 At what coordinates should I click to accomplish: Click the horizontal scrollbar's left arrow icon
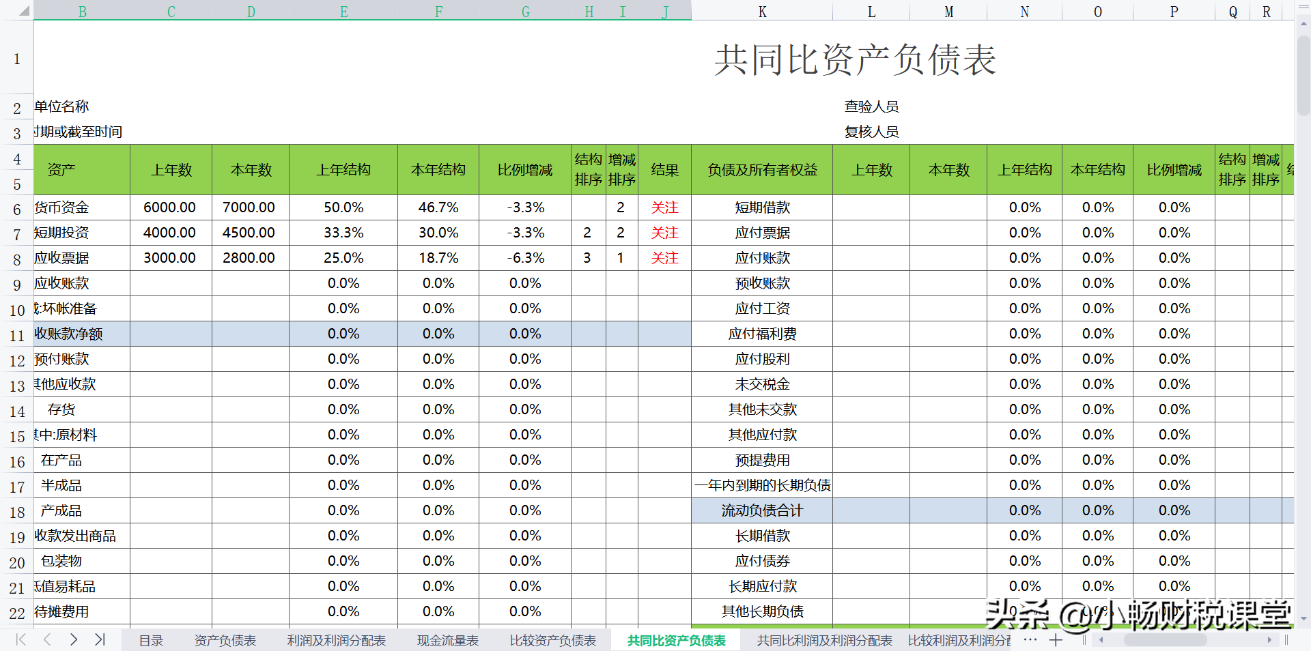[x=1102, y=640]
